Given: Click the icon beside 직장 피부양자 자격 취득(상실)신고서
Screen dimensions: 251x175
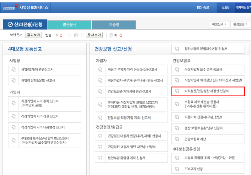Looking at the screenshot, I should click(100, 69).
